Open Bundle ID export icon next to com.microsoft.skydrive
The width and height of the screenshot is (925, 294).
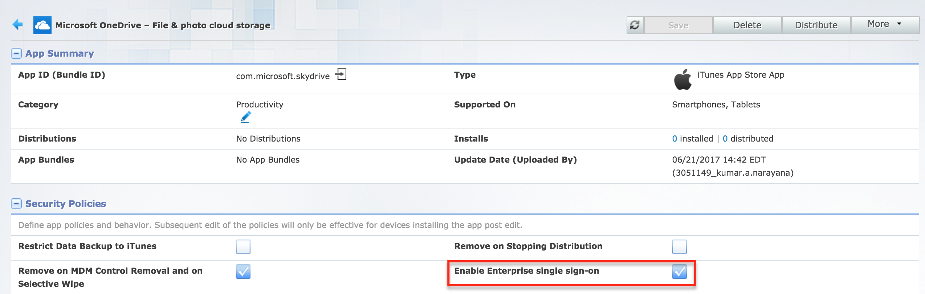tap(341, 74)
